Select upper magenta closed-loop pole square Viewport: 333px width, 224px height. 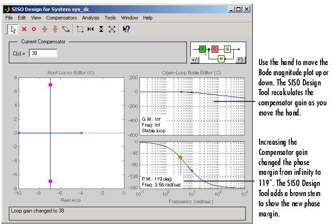50,85
